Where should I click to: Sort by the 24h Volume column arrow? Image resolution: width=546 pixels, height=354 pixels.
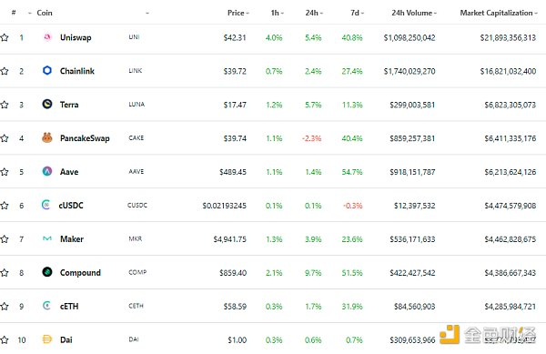pos(435,14)
